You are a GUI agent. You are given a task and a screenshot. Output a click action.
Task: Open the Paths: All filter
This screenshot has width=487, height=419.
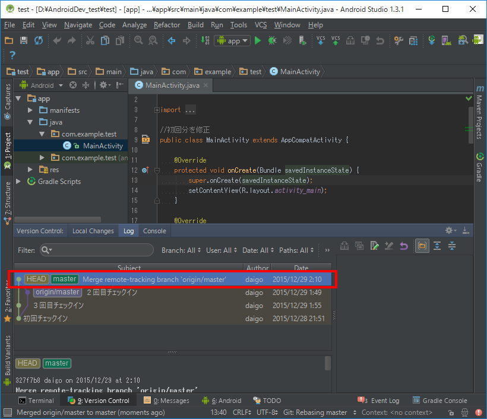point(296,250)
